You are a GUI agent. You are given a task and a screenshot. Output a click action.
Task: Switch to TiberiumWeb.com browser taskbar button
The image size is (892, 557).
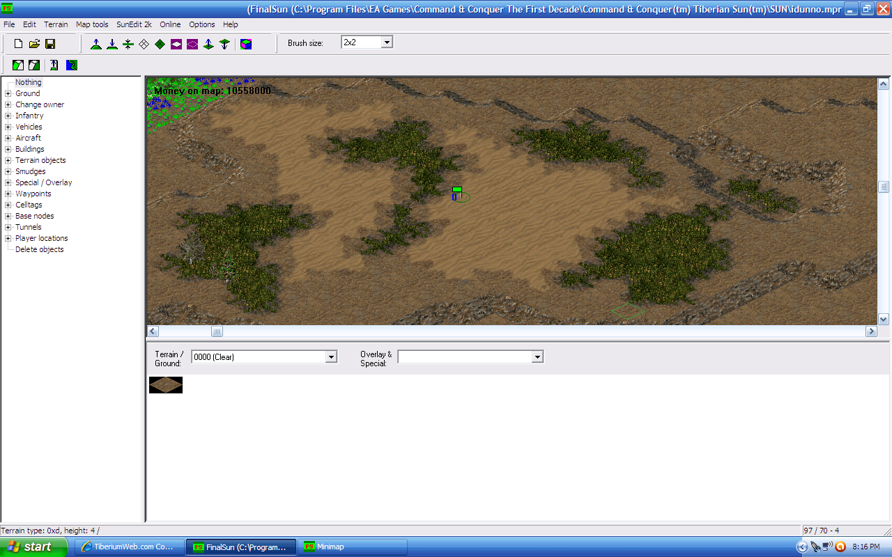130,547
